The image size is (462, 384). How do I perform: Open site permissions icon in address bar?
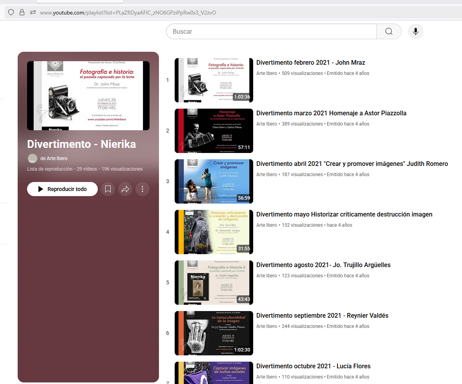(33, 13)
